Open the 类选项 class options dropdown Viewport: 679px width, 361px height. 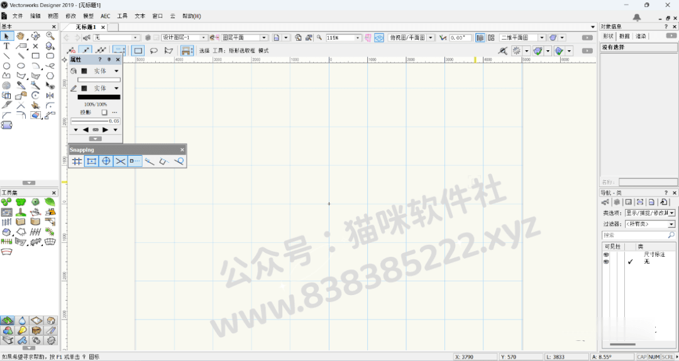[650, 213]
